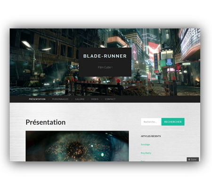212x188 pixels.
Task: Click the partially visible third article link
Action: click(143, 161)
